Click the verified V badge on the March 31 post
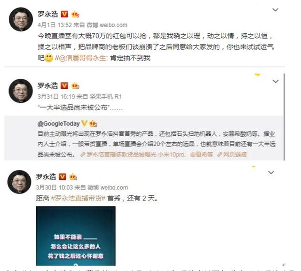Viewport: 301px width, 271px height. click(x=64, y=85)
